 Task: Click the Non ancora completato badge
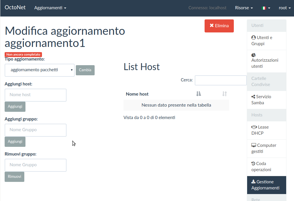pos(23,54)
